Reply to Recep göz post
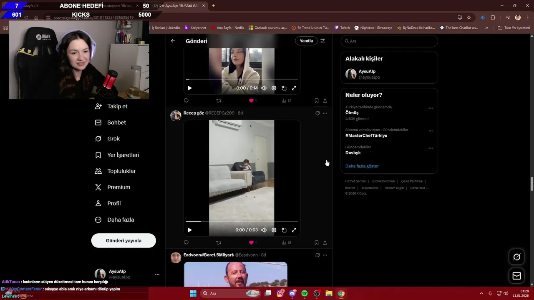The height and width of the screenshot is (300, 534). tap(186, 242)
